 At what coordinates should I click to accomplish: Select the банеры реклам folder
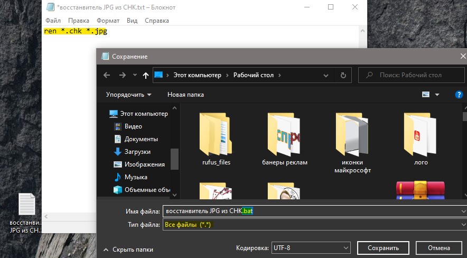click(284, 140)
